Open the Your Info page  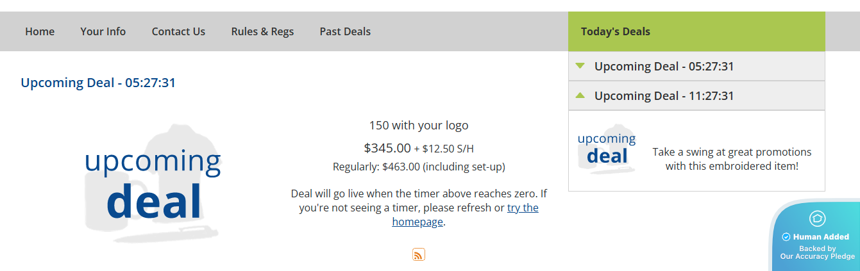click(103, 31)
